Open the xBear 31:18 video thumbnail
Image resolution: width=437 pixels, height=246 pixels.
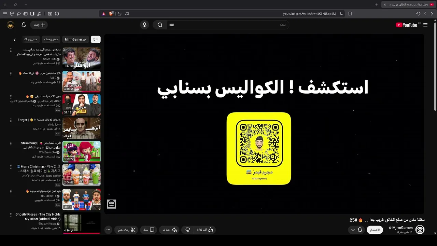pos(82,105)
